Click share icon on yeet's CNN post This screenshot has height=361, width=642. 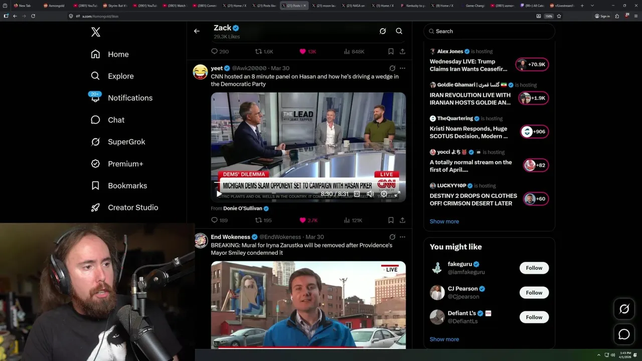point(402,220)
